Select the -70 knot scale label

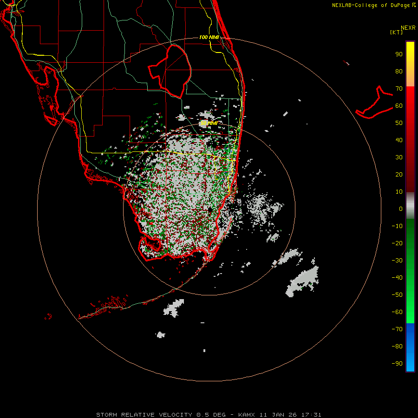pyautogui.click(x=397, y=329)
